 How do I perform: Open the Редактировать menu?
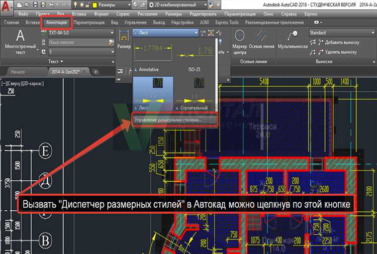tap(203, 14)
